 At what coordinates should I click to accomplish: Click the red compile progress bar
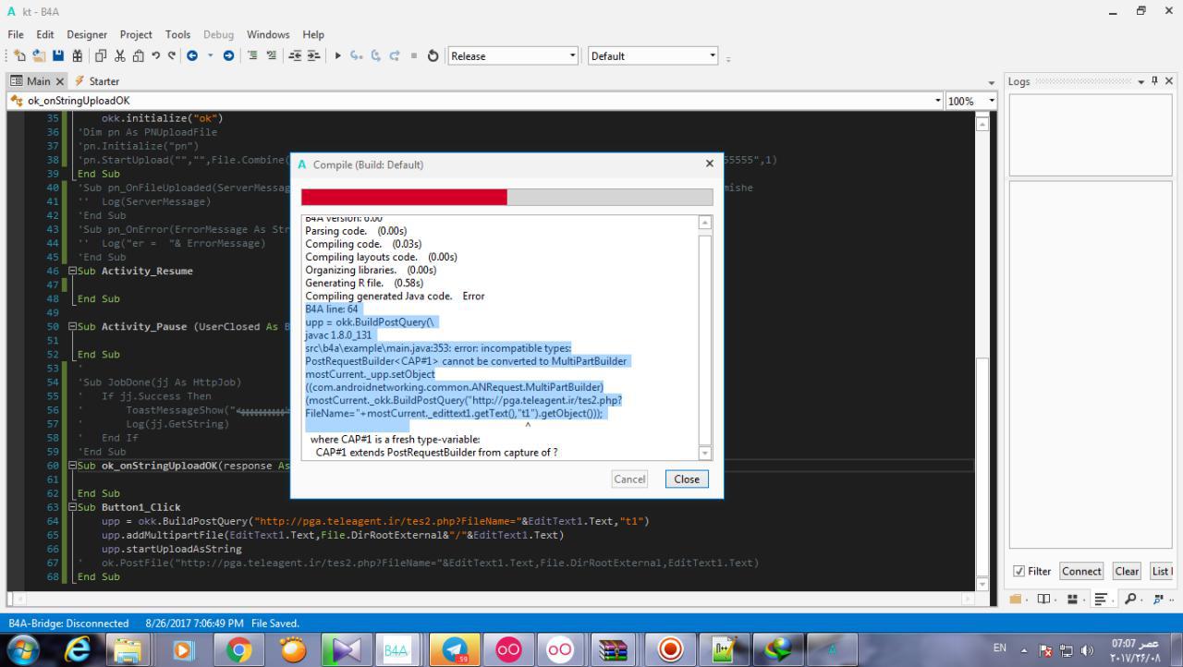(405, 197)
